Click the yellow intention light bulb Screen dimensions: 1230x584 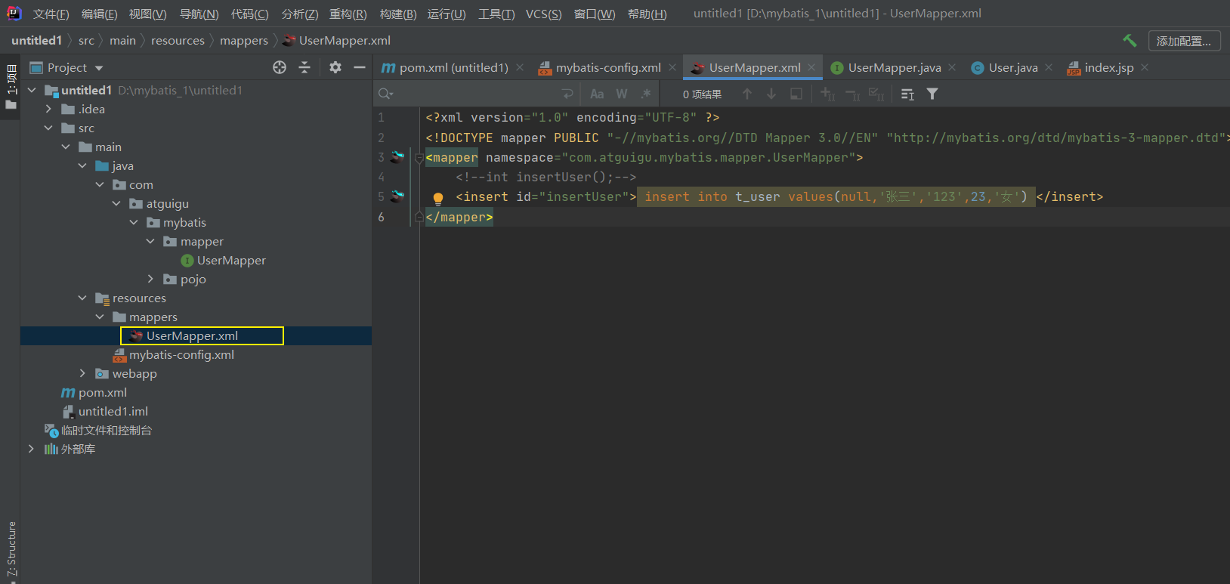438,199
